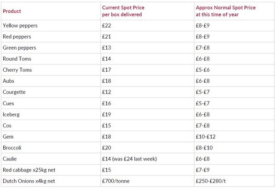276x188 pixels.
Task: Select the Cues product cell
Action: [9, 103]
